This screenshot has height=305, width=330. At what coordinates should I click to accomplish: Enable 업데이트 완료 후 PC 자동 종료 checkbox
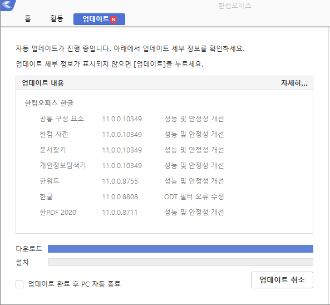coord(19,284)
